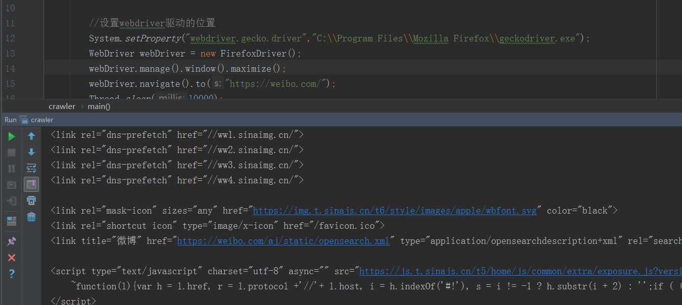
Task: Click the Dump threads camera icon
Action: pyautogui.click(x=11, y=185)
